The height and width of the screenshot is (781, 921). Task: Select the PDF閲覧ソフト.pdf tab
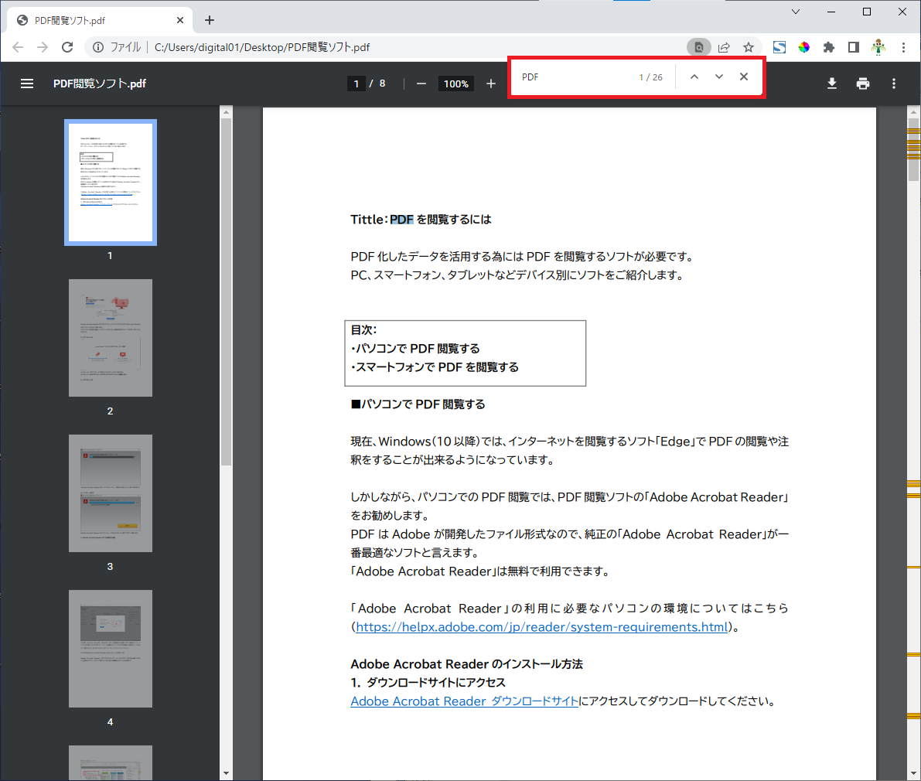100,21
